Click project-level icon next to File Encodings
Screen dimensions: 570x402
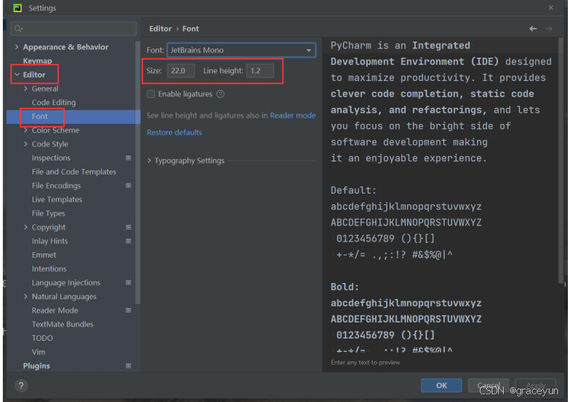[x=128, y=186]
